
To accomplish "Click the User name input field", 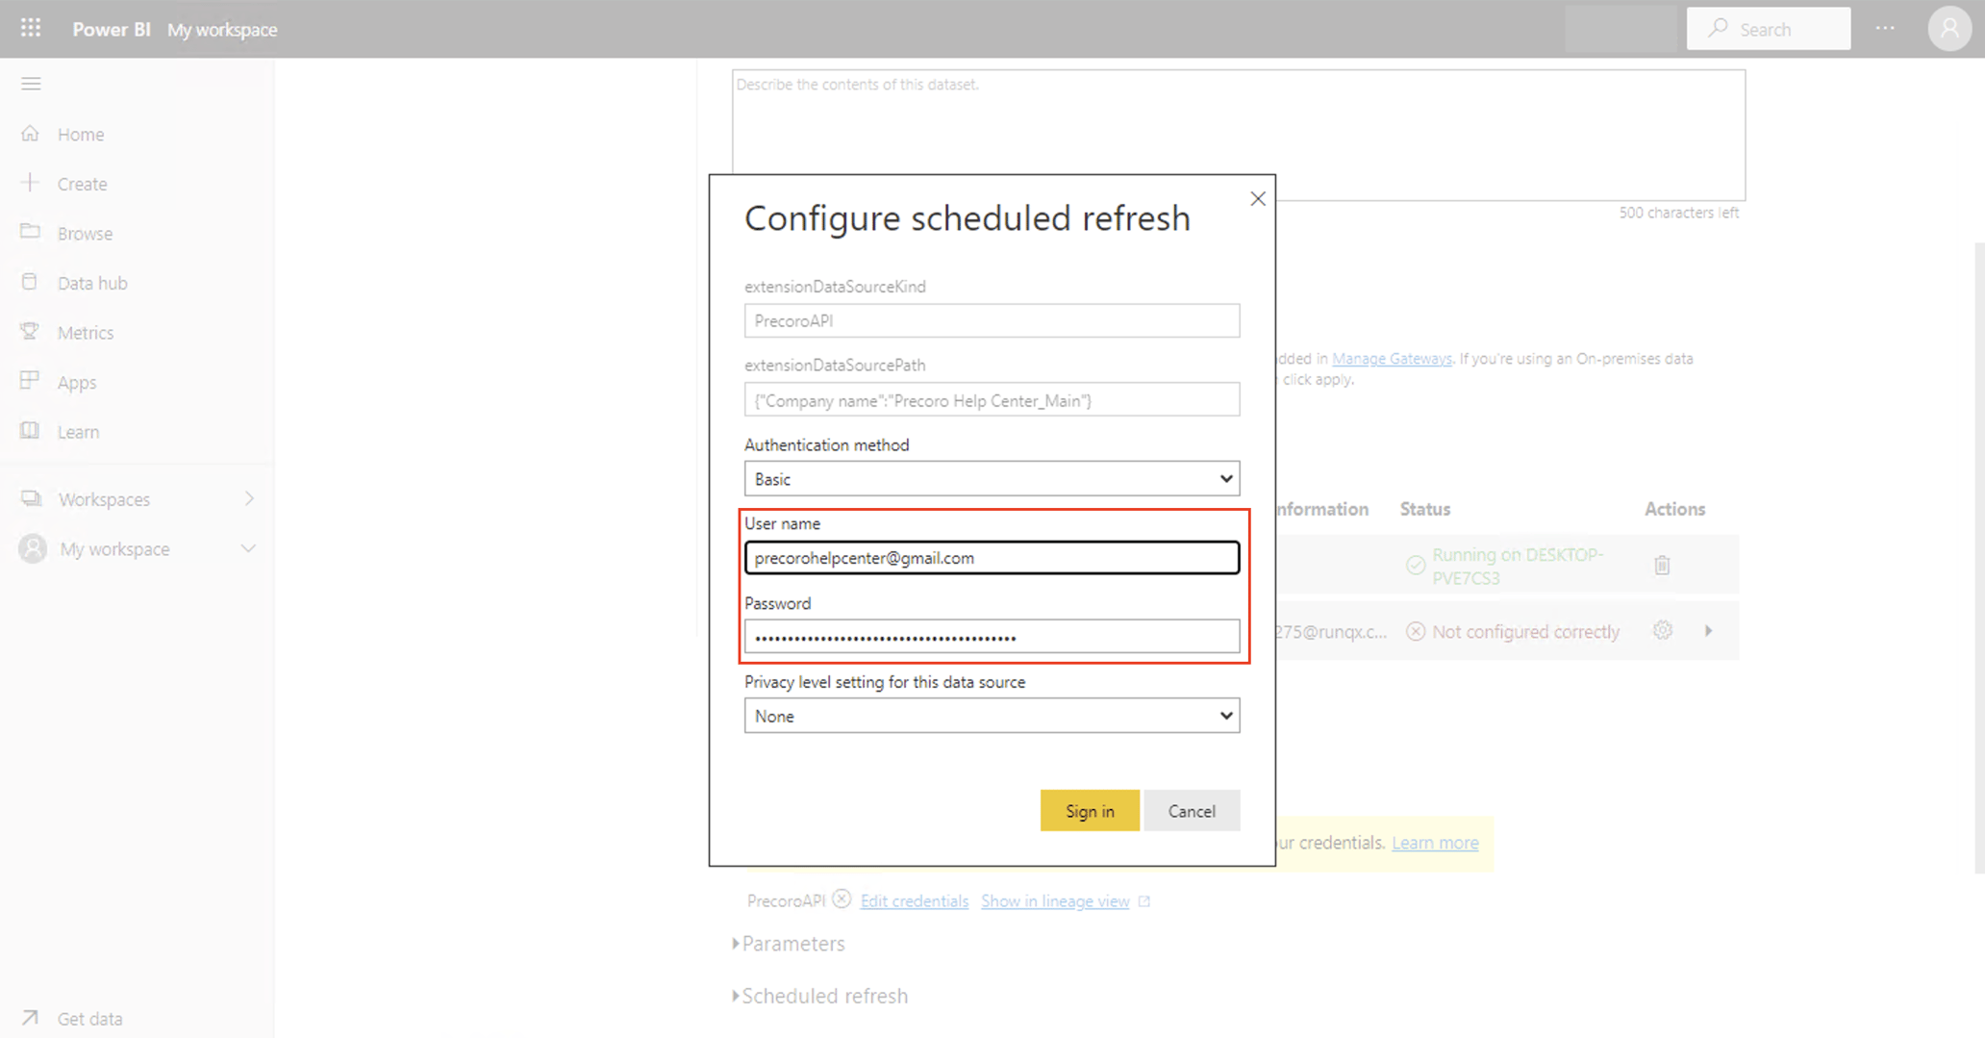I will [992, 558].
